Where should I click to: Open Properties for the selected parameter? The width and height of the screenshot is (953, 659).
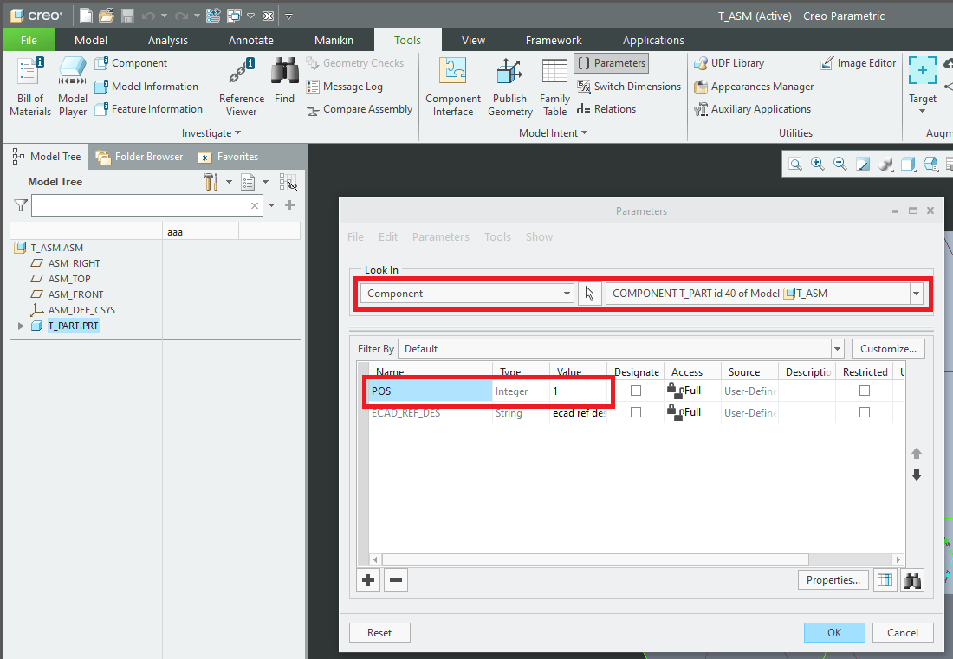832,579
